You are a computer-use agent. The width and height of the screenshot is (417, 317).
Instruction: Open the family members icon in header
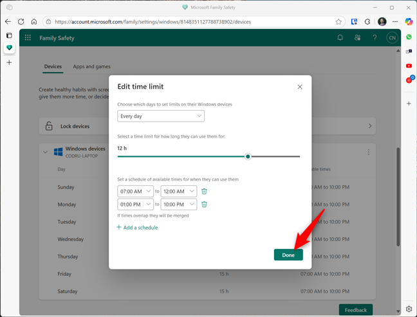tap(357, 38)
